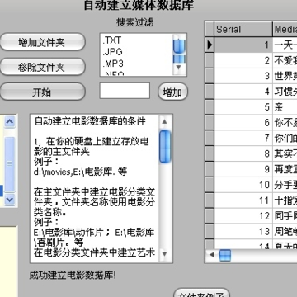Click the 自动建立电影数据库的条件 line
The width and height of the screenshot is (297, 297).
(90, 121)
